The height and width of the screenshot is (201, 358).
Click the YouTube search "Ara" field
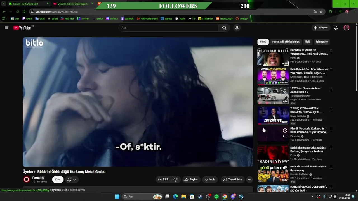click(x=169, y=28)
